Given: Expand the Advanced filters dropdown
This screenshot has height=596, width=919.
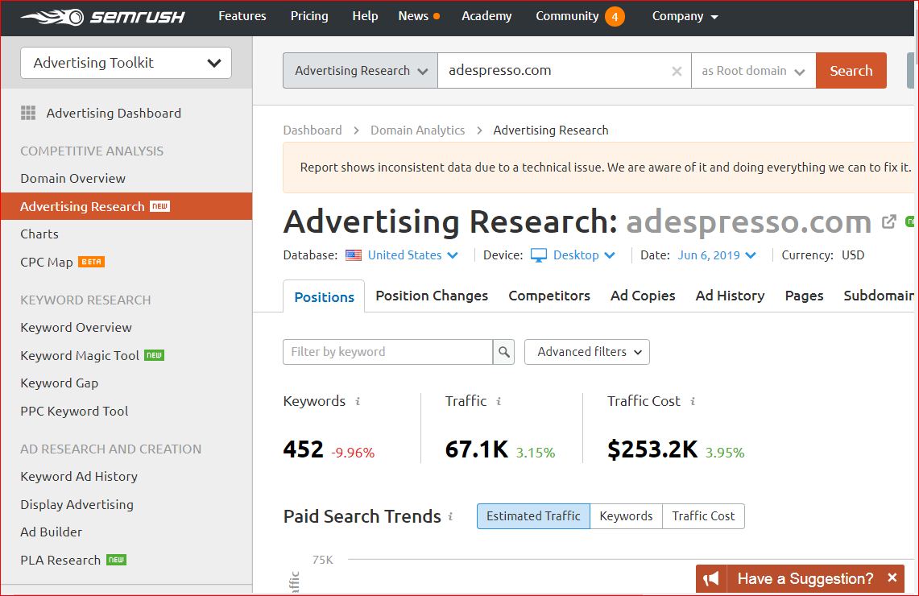Looking at the screenshot, I should pyautogui.click(x=586, y=352).
